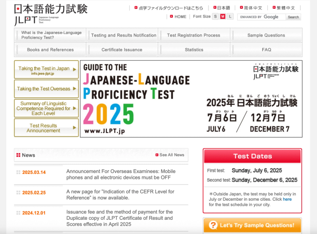Click Let's Try Sample Questions button
The height and width of the screenshot is (234, 317).
point(252,225)
